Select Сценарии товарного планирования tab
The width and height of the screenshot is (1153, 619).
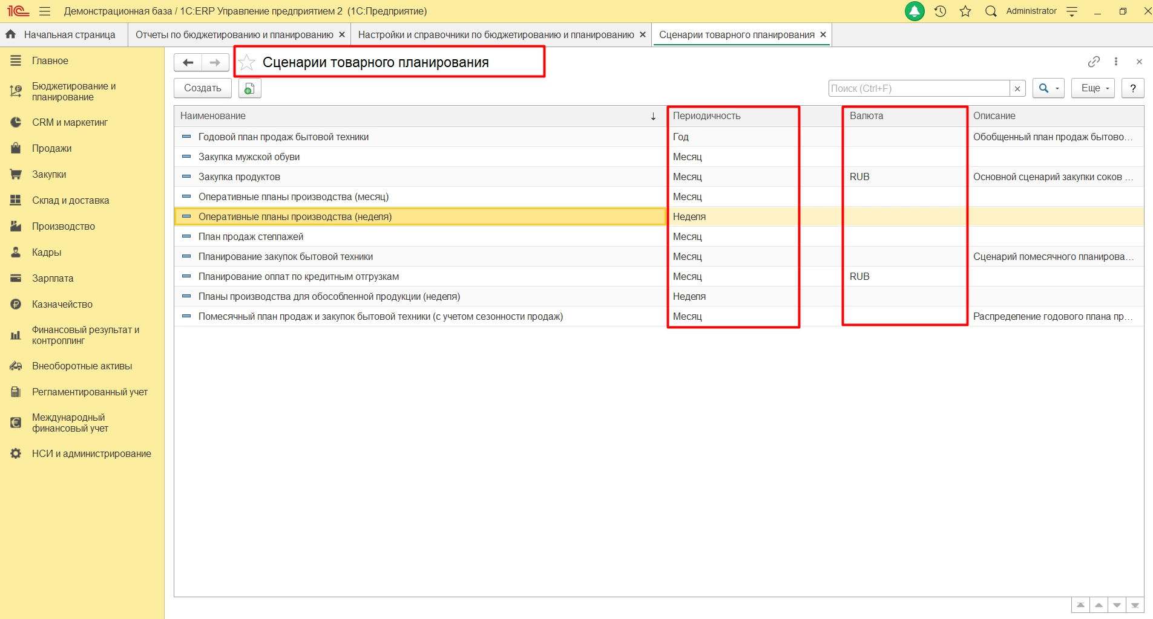pyautogui.click(x=737, y=34)
